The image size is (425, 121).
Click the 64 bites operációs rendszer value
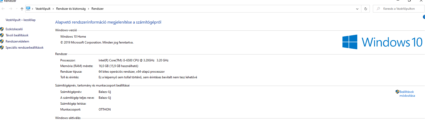[x=132, y=72]
